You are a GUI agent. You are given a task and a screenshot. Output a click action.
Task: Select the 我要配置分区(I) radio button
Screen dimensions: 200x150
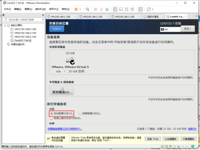point(80,113)
